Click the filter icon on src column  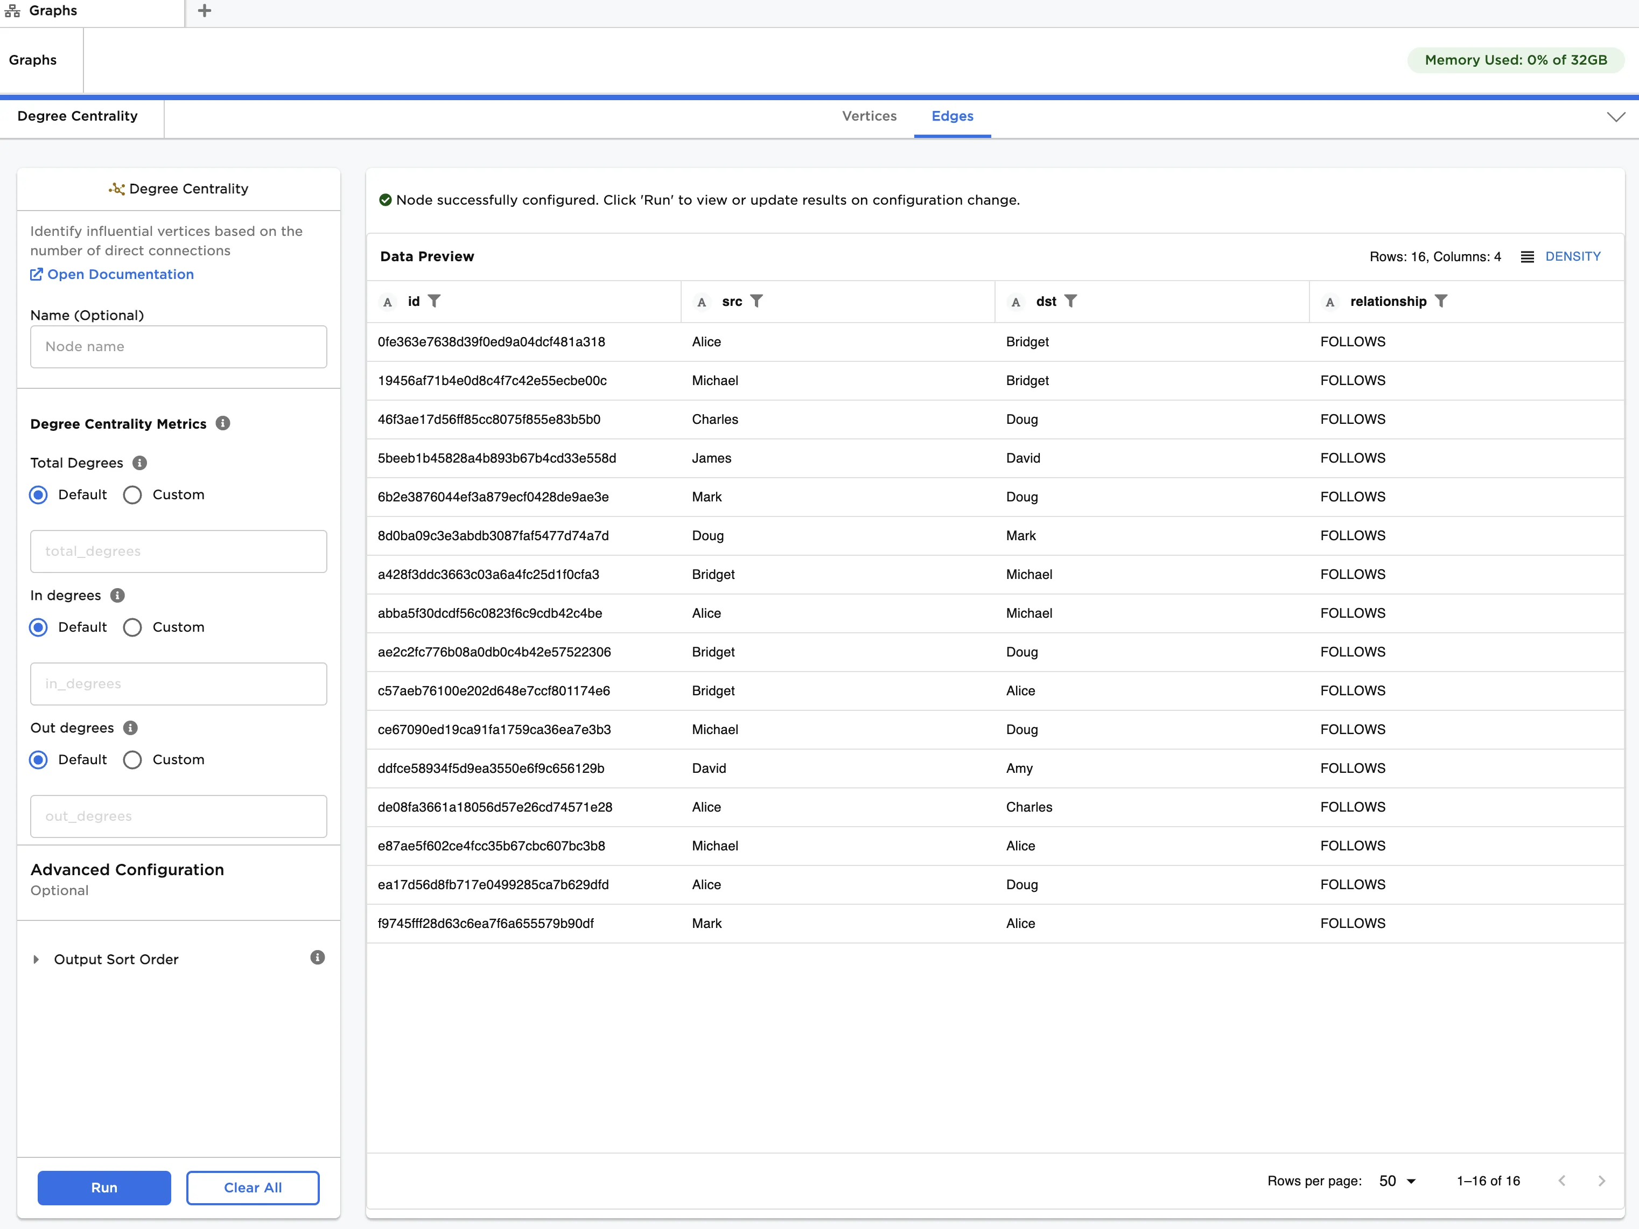pyautogui.click(x=756, y=301)
